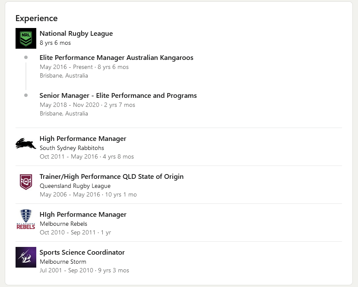Click the Queensland Rugby League company name
Viewport: 358px width, 287px height.
point(75,186)
